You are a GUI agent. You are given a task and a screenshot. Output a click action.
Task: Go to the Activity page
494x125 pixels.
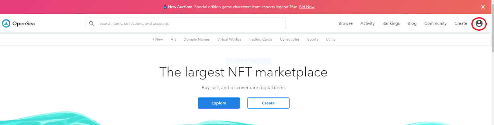tap(367, 23)
